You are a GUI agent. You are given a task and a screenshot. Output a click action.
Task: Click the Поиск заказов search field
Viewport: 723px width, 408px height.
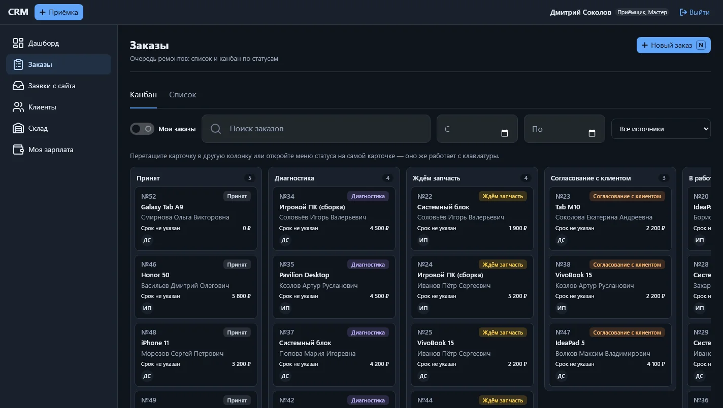[316, 129]
